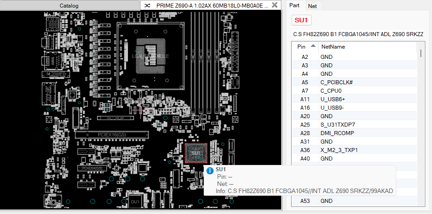Screen dimensions: 432x214
Task: Select pin A2 row
Action: 354,57
